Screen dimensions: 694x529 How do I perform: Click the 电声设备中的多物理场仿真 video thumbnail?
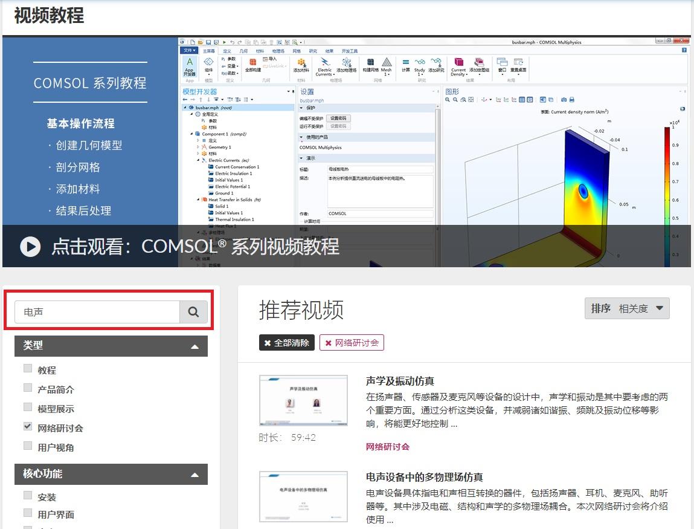pyautogui.click(x=303, y=496)
